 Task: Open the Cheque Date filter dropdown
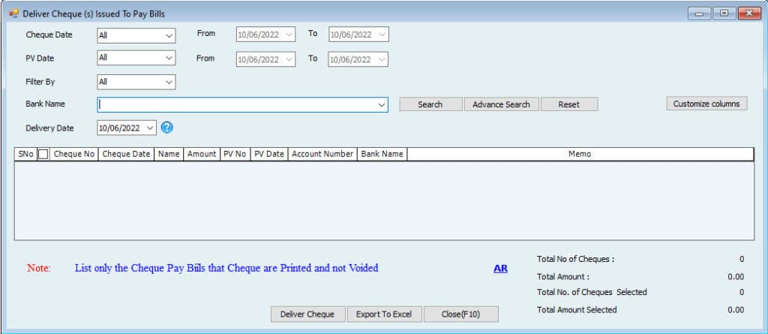[x=168, y=35]
